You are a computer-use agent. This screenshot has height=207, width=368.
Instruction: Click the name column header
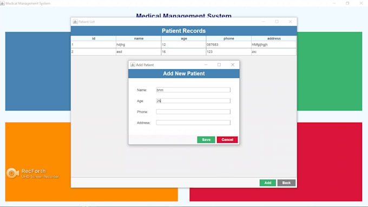pyautogui.click(x=139, y=38)
